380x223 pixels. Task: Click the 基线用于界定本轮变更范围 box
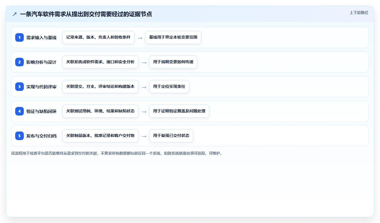[173, 37]
